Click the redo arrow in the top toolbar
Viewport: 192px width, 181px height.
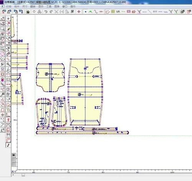click(x=51, y=12)
